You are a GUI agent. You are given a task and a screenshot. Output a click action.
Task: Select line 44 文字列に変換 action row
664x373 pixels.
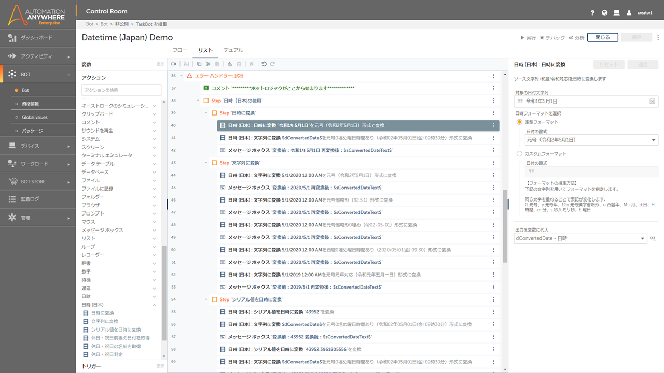[358, 175]
